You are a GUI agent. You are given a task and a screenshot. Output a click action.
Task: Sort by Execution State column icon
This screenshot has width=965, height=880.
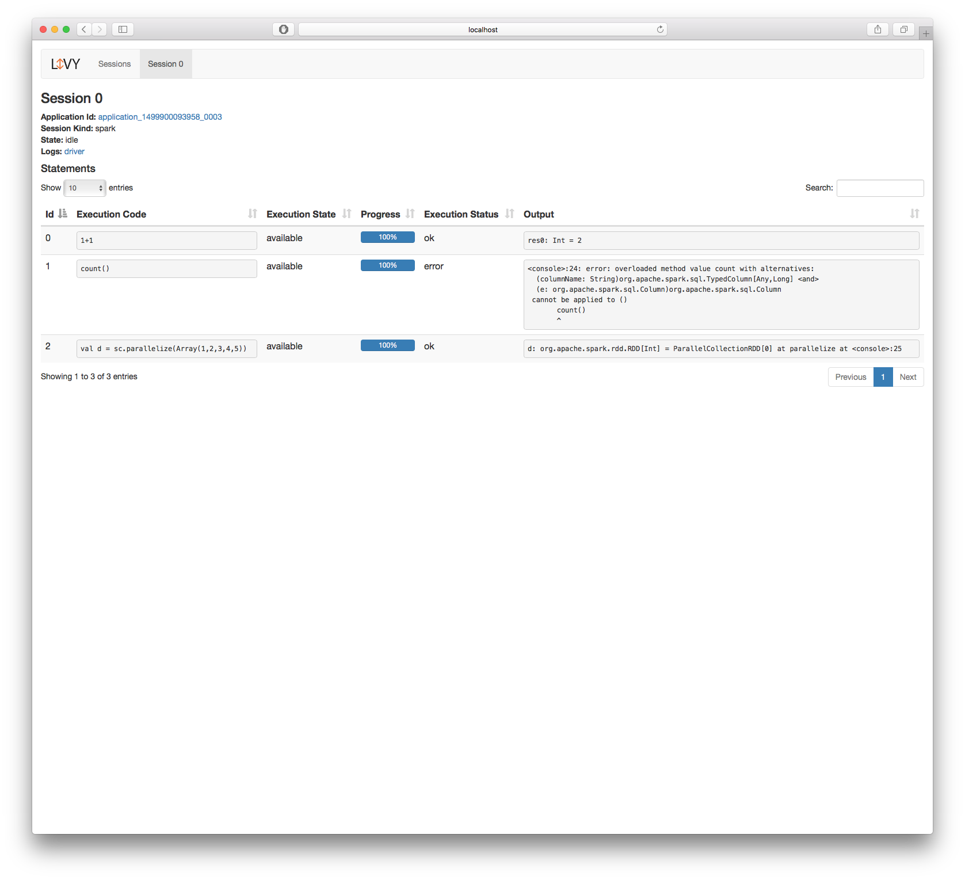pos(346,214)
